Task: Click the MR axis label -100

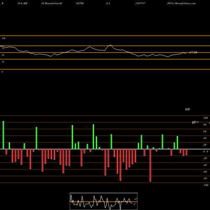Action: pyautogui.click(x=206, y=185)
